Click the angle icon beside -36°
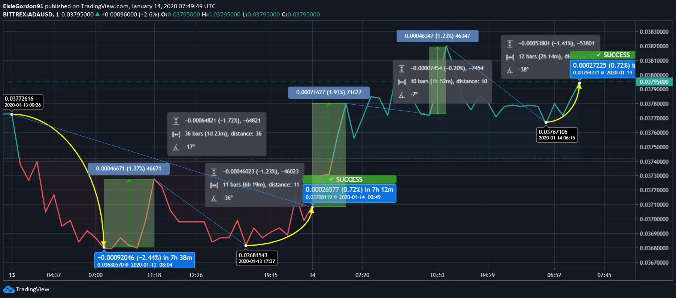Screen dimensions: 676x298 coord(214,198)
